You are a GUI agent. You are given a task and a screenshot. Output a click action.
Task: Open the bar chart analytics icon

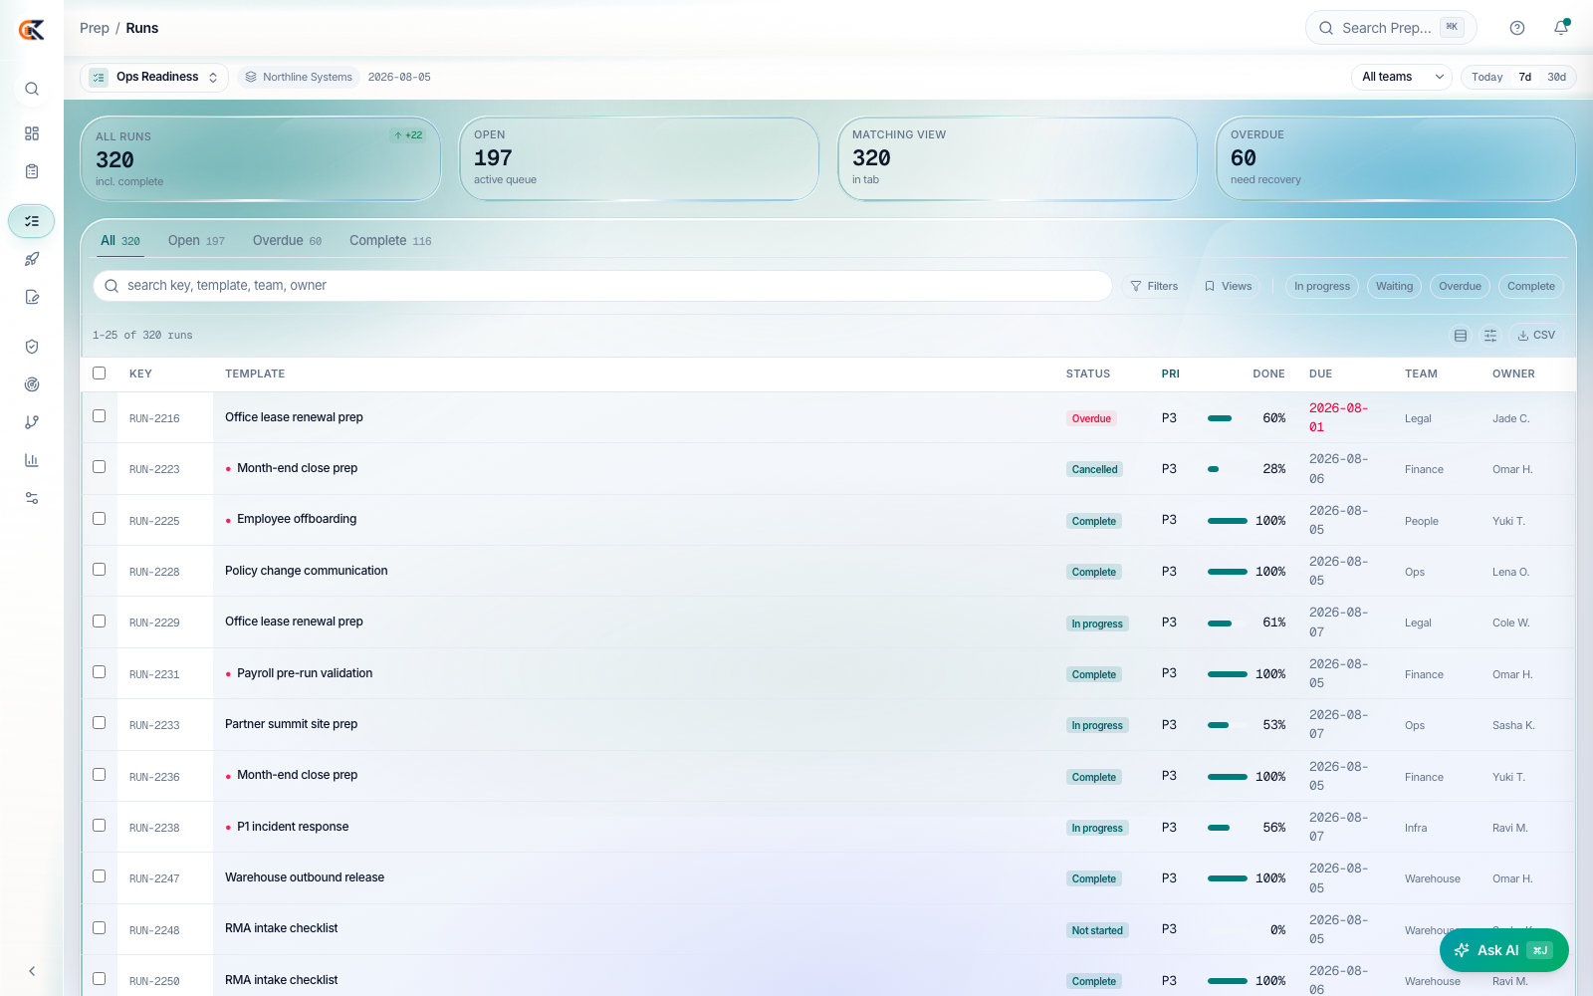click(x=32, y=460)
